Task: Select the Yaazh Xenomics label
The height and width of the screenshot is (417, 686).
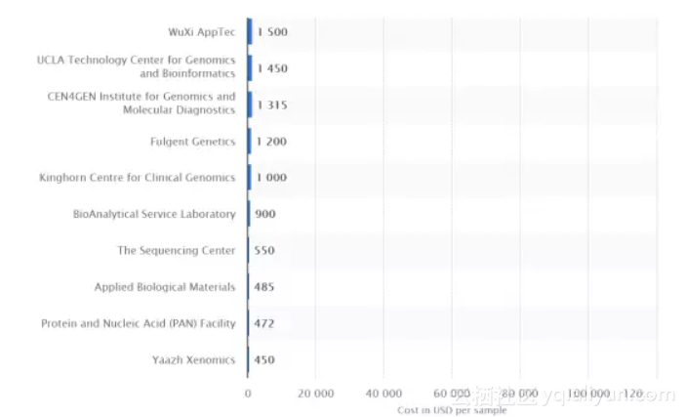Action: click(194, 359)
